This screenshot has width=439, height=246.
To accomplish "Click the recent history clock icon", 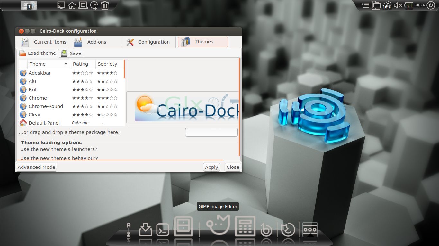I will click(94, 5).
